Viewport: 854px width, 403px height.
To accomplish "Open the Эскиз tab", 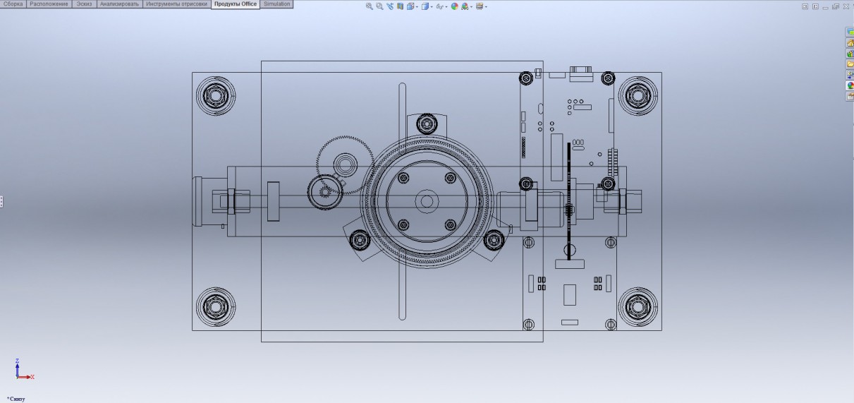I will coord(84,4).
